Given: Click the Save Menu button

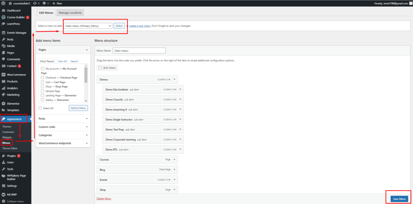Looking at the screenshot, I should pos(399,199).
